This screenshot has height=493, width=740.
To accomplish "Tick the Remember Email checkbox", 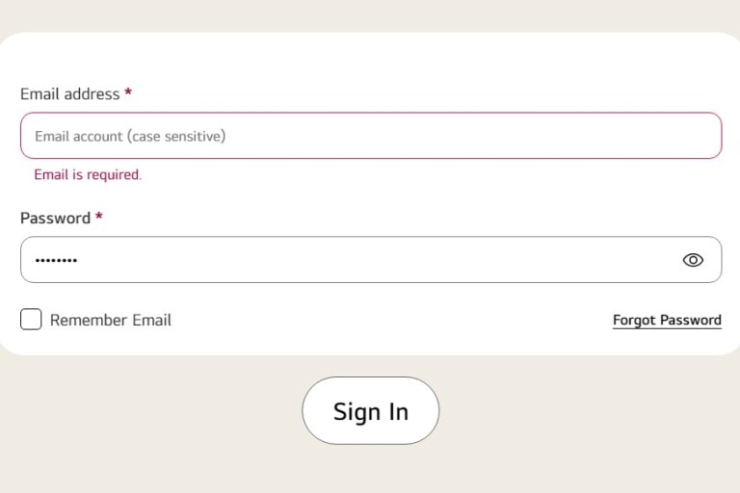I will 31,320.
